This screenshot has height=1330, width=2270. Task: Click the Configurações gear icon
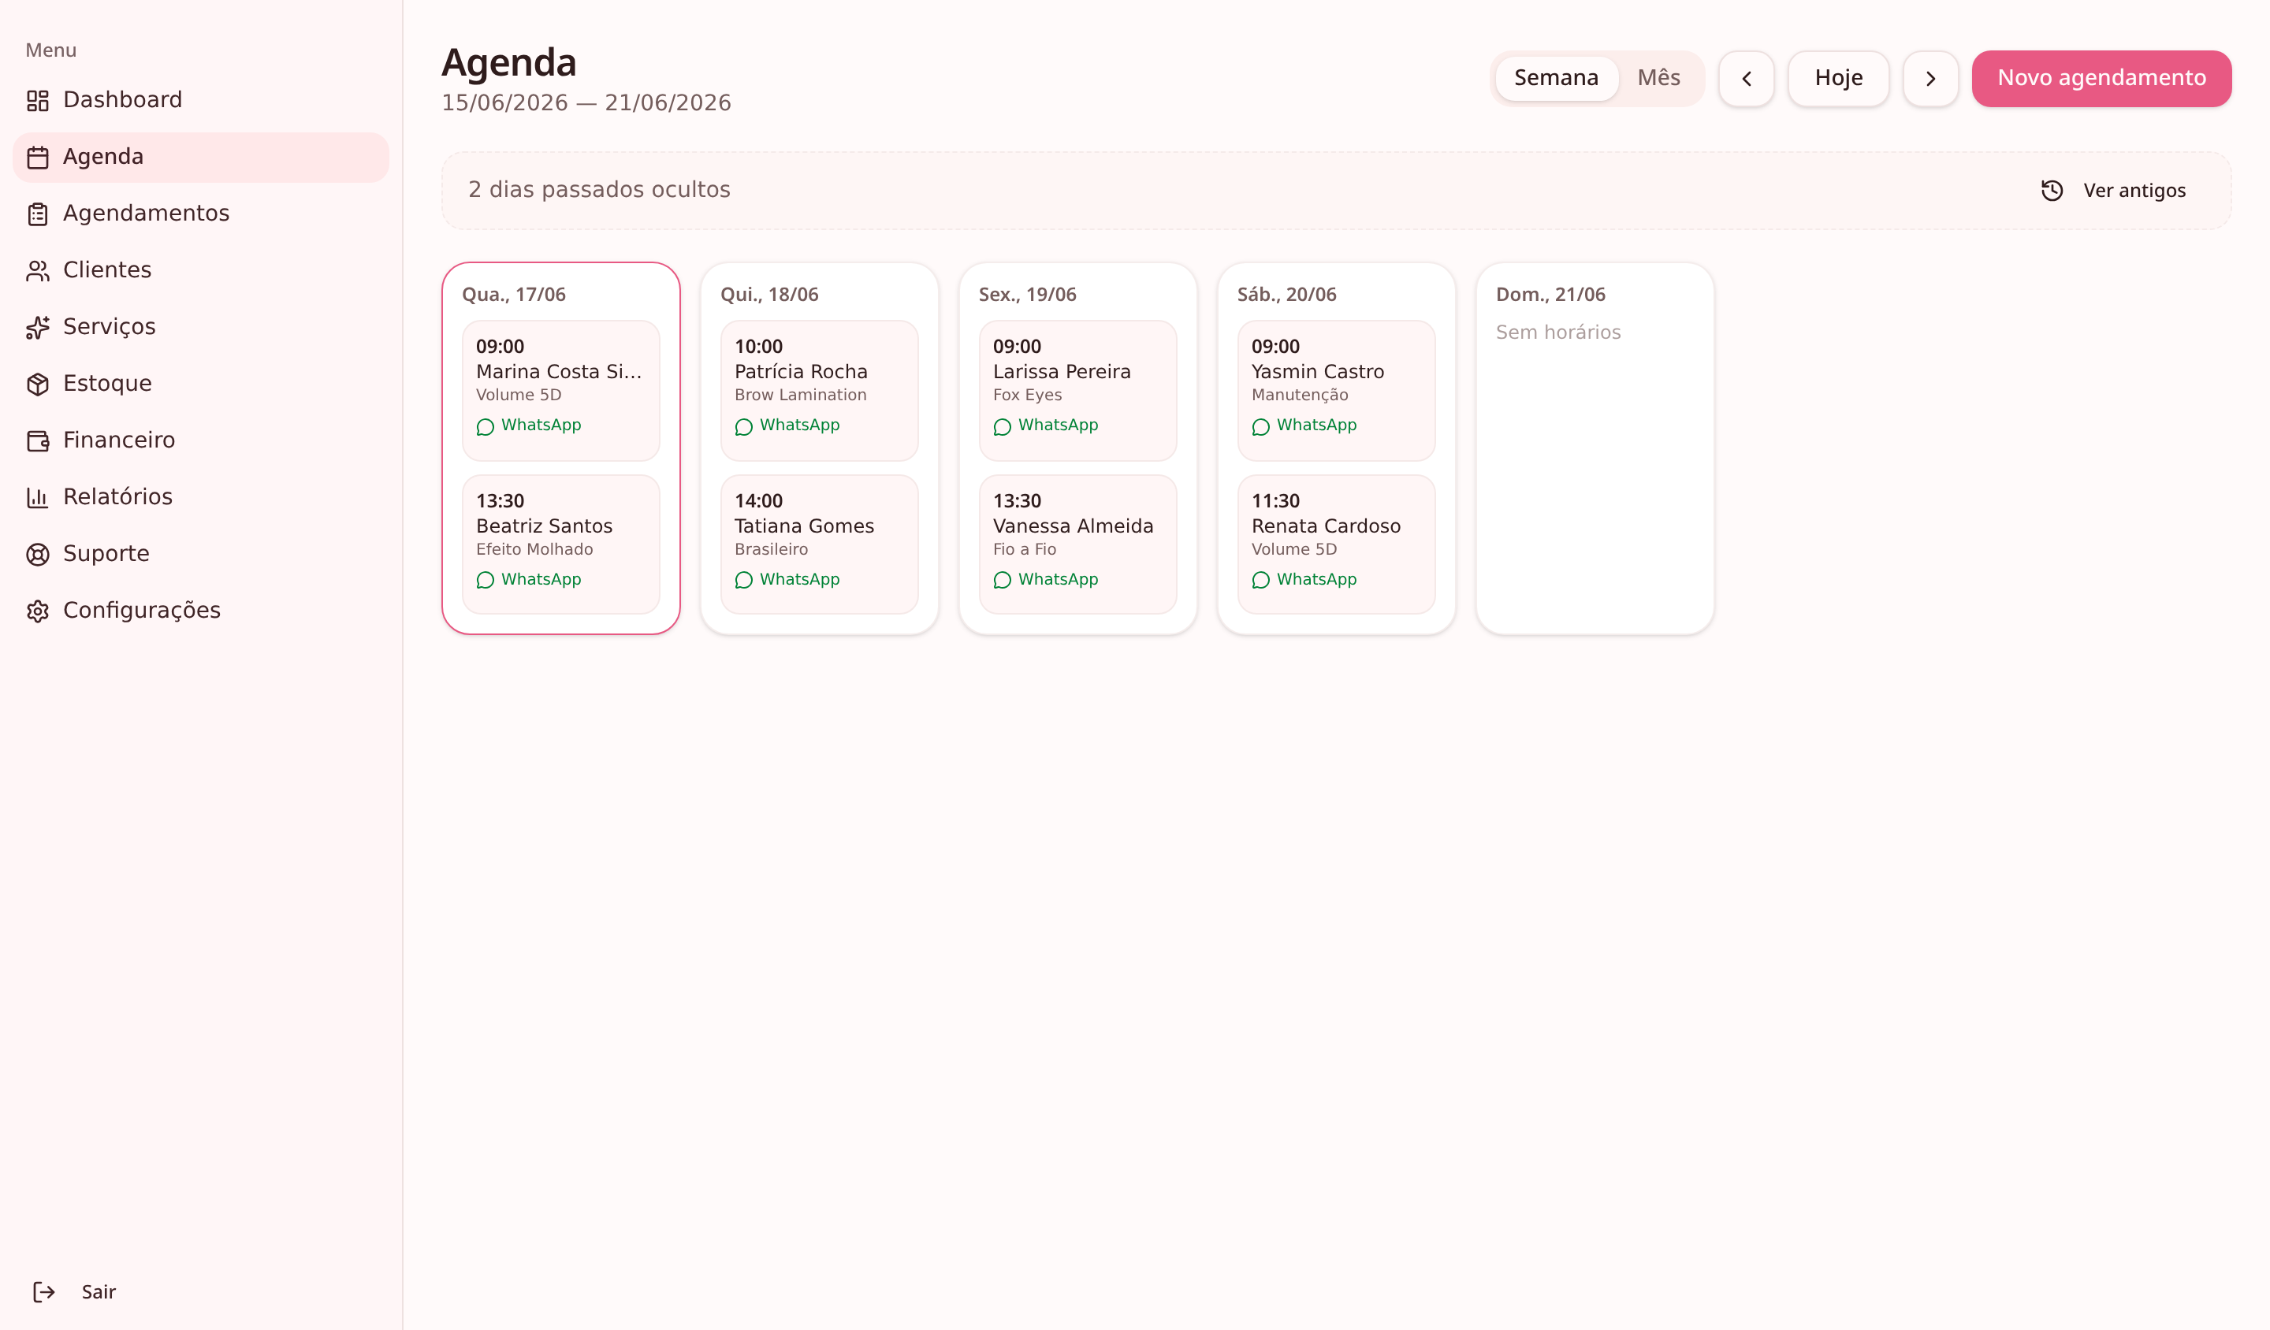point(38,611)
